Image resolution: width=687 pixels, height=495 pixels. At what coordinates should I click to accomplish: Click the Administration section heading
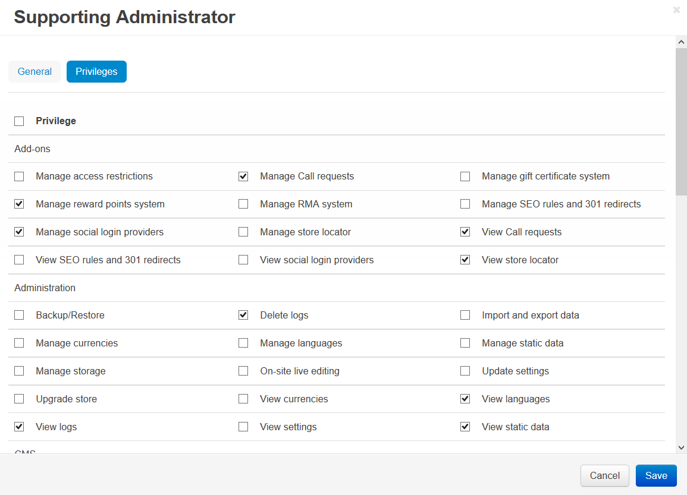click(x=45, y=288)
